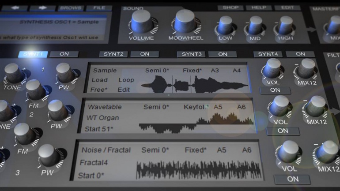
Task: Select the SYNT4 tab
Action: click(268, 54)
